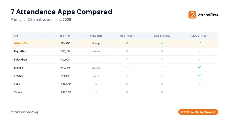Click the 25 emp free tier cell
The width and height of the screenshot is (229, 120).
click(96, 68)
